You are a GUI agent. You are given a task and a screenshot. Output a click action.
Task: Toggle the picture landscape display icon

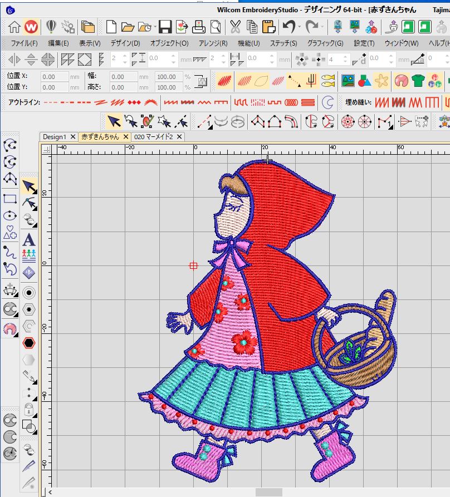(x=348, y=81)
